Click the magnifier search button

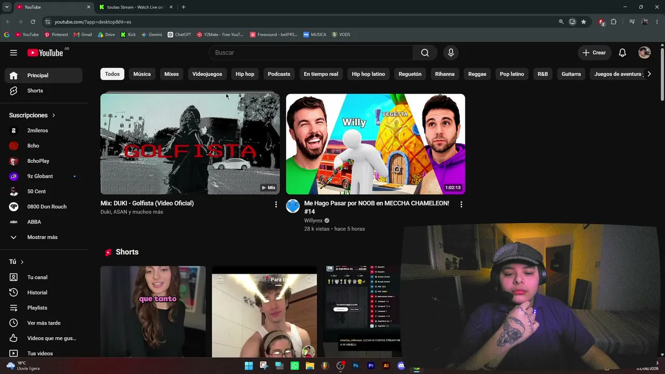(x=425, y=52)
